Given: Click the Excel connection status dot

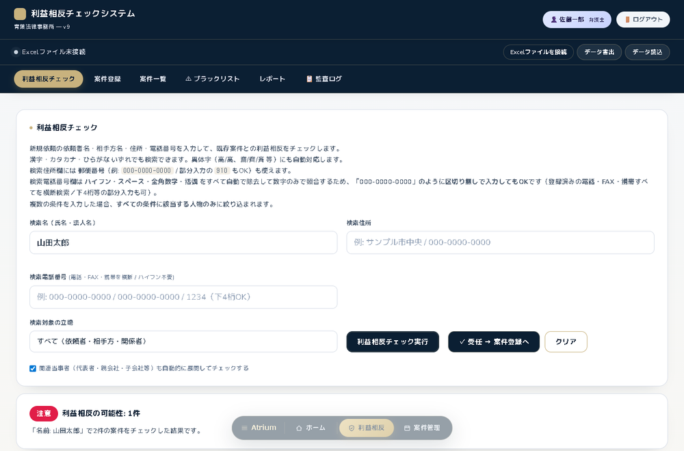Looking at the screenshot, I should [16, 52].
